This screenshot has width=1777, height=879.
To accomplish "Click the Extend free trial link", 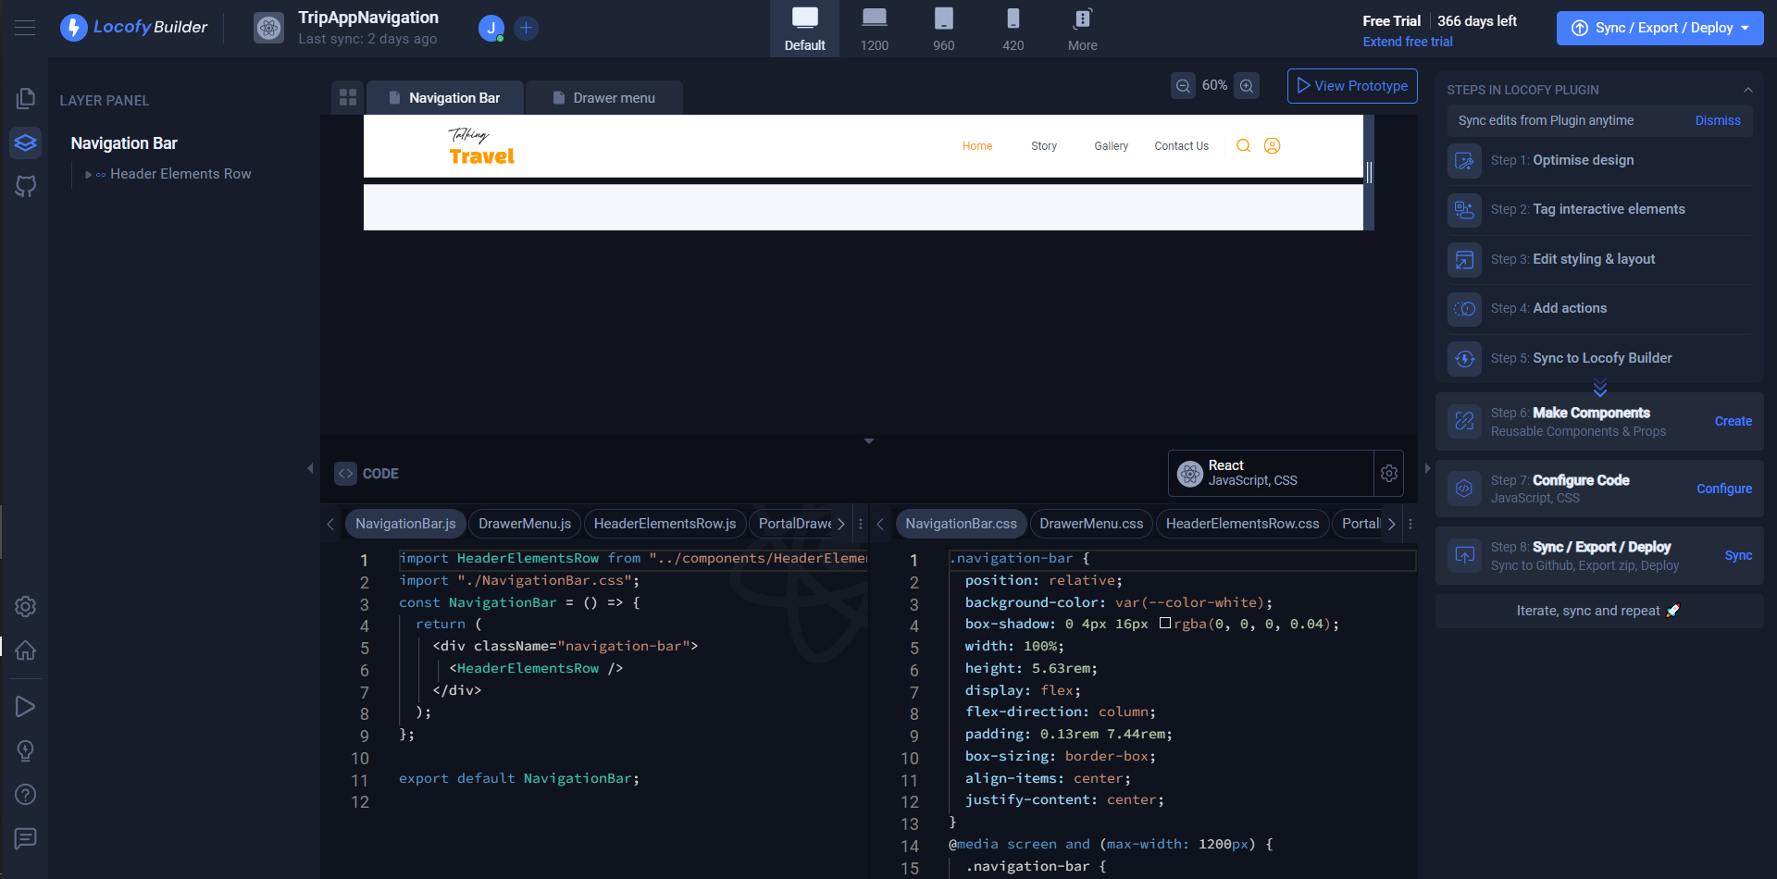I will click(x=1407, y=42).
